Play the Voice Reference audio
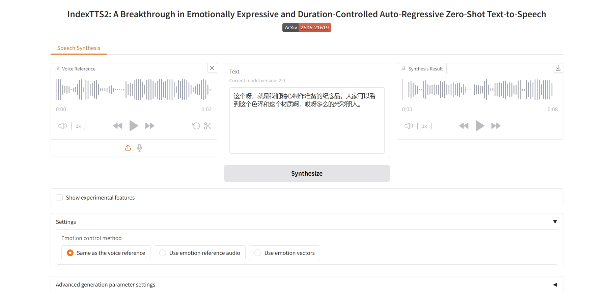The width and height of the screenshot is (613, 299). [134, 126]
